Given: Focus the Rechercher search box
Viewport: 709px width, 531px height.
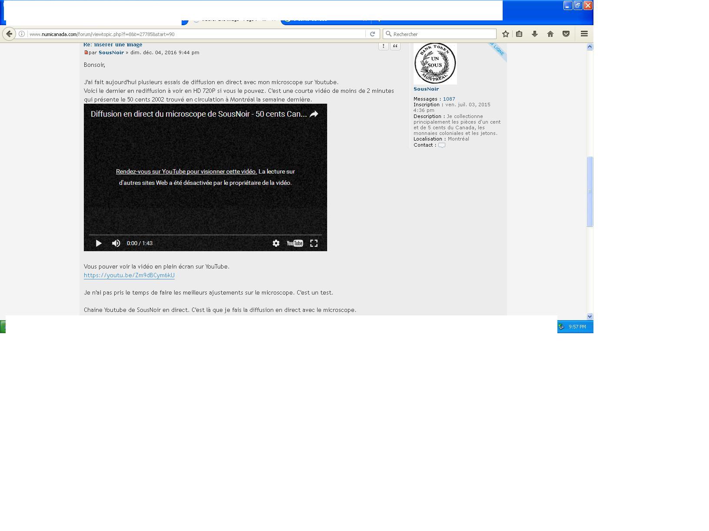Looking at the screenshot, I should 440,34.
